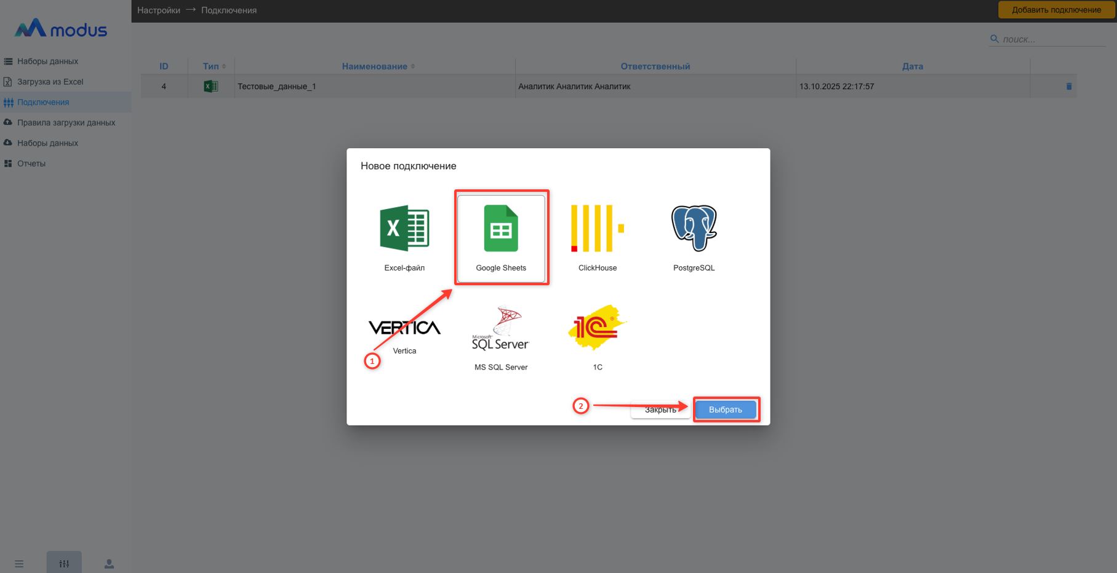Pick the 1C connection icon
Screen dimensions: 1117x573
[597, 328]
